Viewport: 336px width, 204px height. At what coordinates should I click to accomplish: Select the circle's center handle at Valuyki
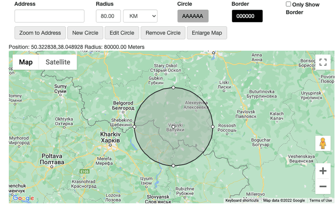point(173,127)
